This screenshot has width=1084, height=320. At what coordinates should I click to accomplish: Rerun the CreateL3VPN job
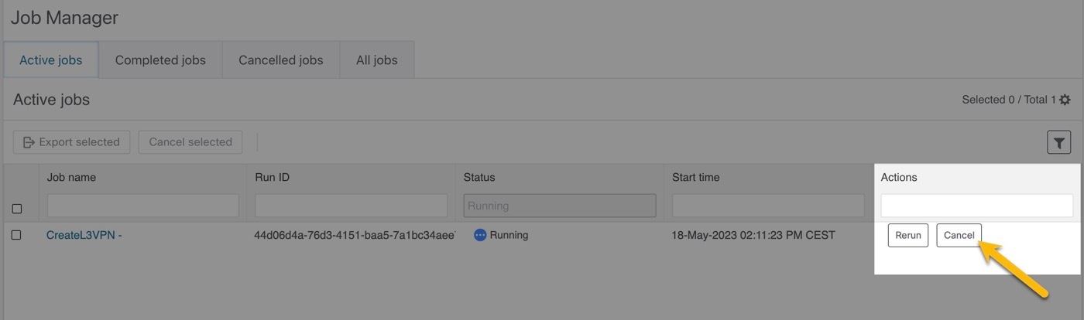[908, 236]
